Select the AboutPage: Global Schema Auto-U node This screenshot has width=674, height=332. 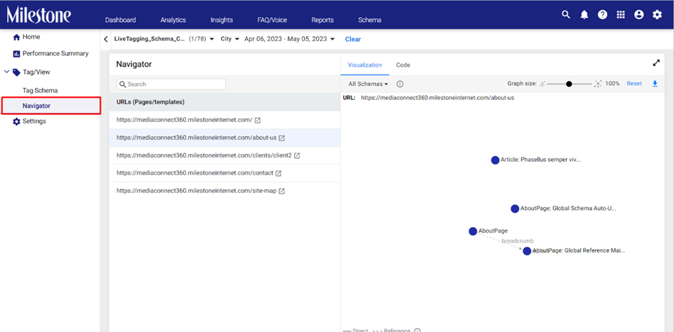[515, 209]
